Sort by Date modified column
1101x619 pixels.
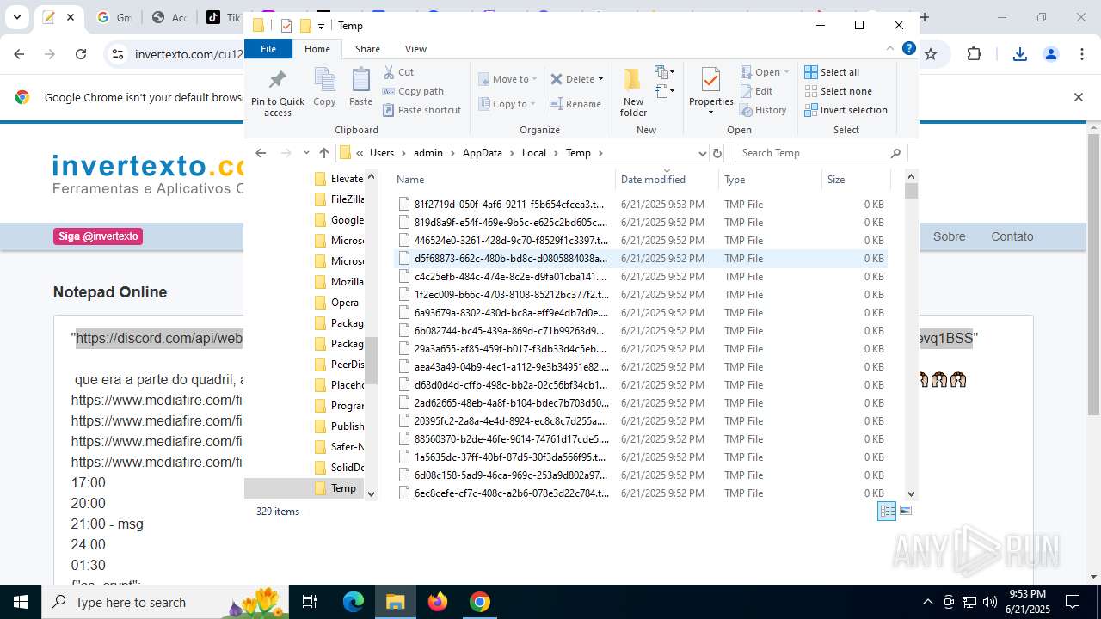coord(667,180)
